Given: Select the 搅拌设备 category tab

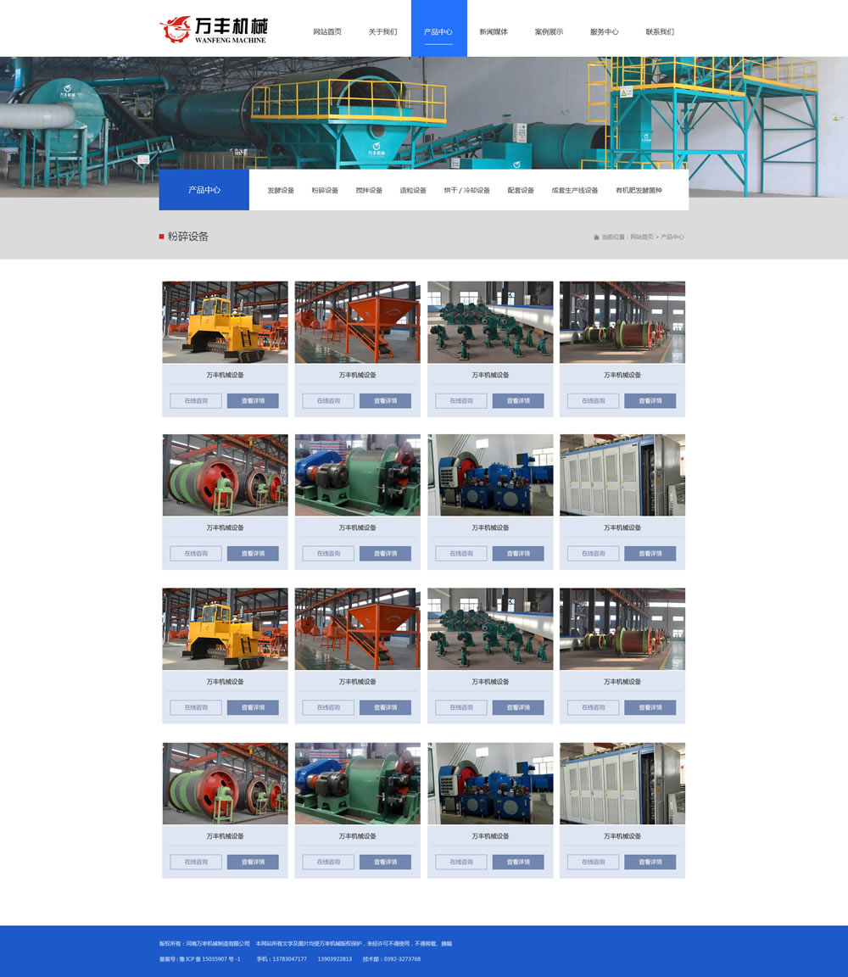Looking at the screenshot, I should click(369, 191).
